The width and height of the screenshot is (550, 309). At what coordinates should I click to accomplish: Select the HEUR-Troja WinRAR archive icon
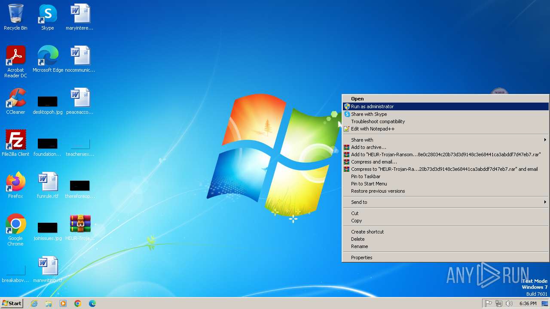(x=79, y=227)
